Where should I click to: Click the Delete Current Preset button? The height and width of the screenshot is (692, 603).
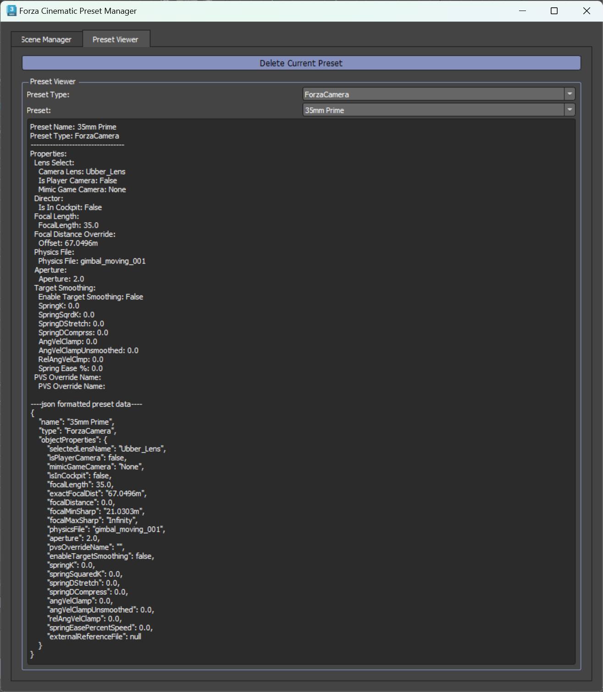(301, 63)
